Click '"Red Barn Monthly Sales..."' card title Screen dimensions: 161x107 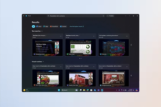click(73, 35)
